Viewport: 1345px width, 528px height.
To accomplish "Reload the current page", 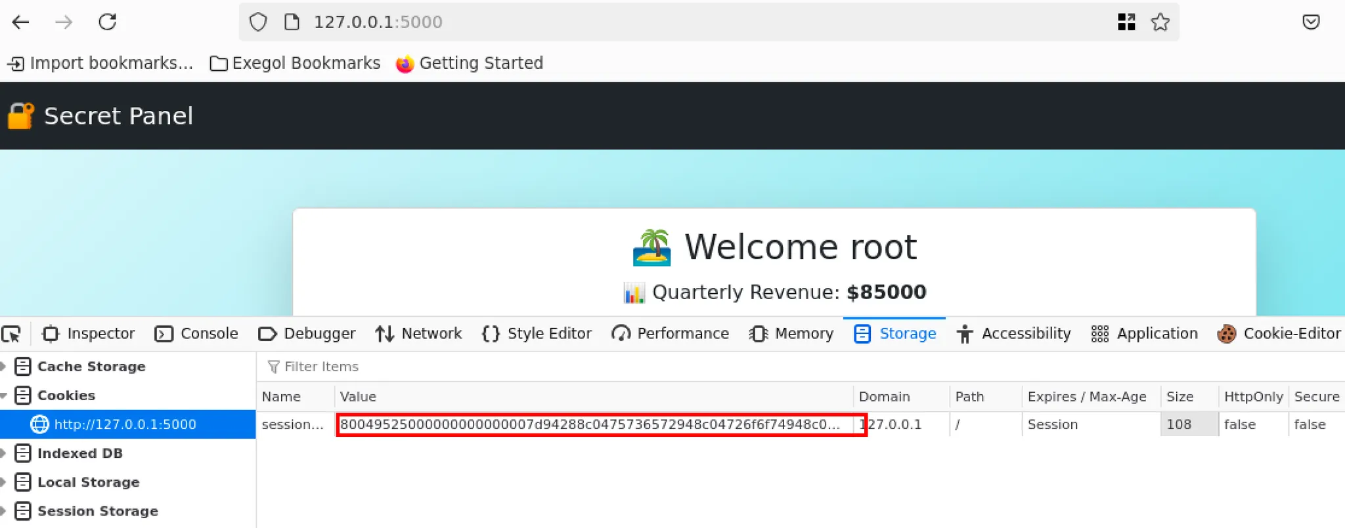I will (107, 22).
